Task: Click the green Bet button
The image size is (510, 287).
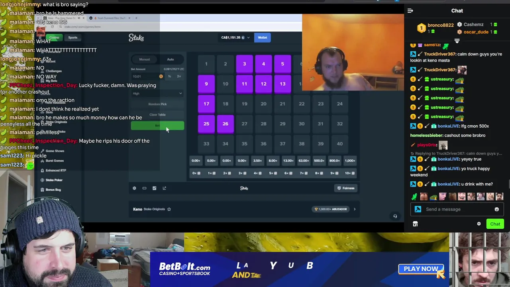Action: tap(157, 126)
